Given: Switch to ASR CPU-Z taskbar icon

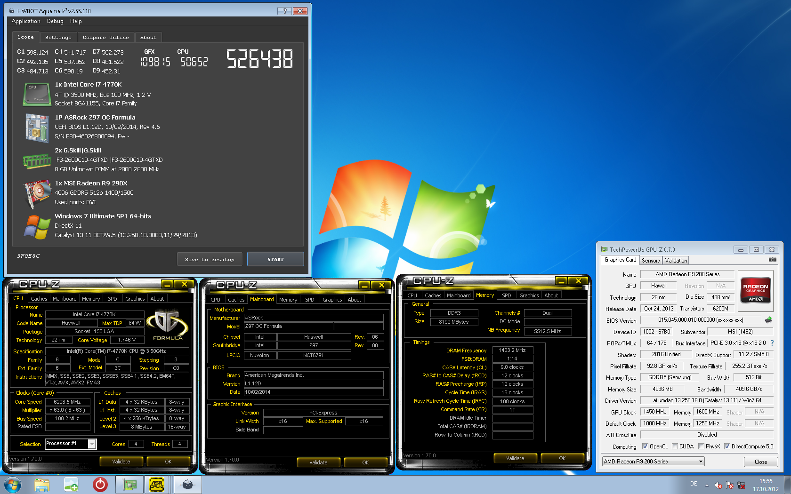Looking at the screenshot, I should click(x=157, y=485).
